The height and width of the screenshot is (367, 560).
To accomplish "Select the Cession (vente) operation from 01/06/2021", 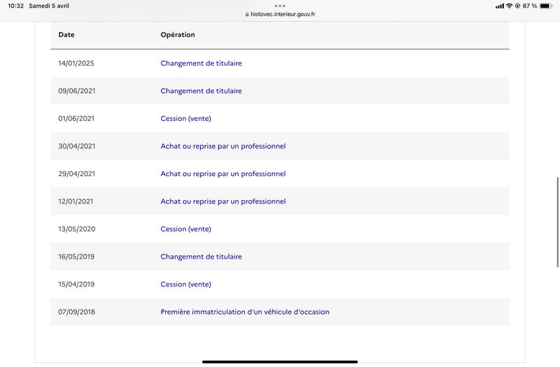I will 185,119.
